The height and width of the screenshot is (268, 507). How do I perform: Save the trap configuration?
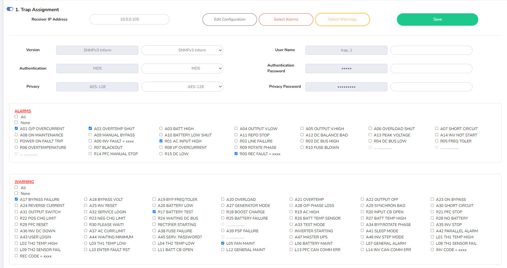tap(437, 19)
